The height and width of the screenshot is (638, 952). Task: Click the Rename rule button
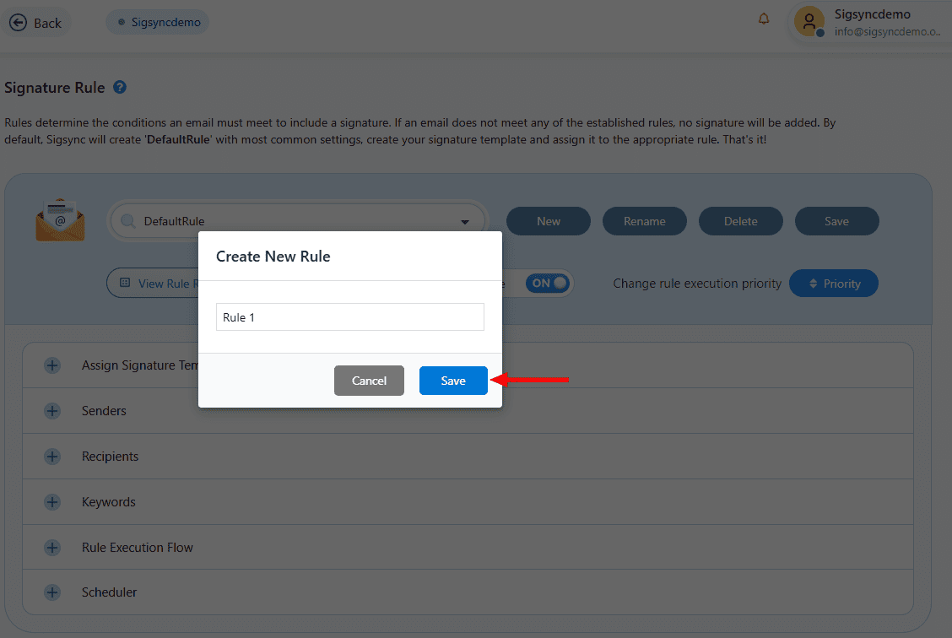(x=645, y=221)
